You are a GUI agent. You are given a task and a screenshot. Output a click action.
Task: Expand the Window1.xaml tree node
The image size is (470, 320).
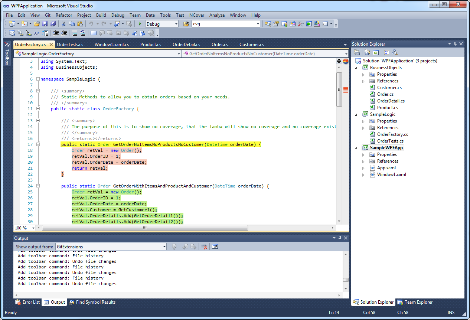(x=363, y=174)
